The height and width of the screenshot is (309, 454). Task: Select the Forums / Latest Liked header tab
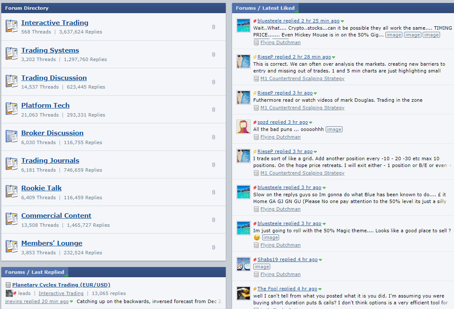[266, 8]
